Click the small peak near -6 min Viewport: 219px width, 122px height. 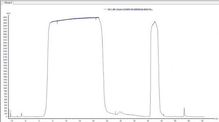point(22,115)
